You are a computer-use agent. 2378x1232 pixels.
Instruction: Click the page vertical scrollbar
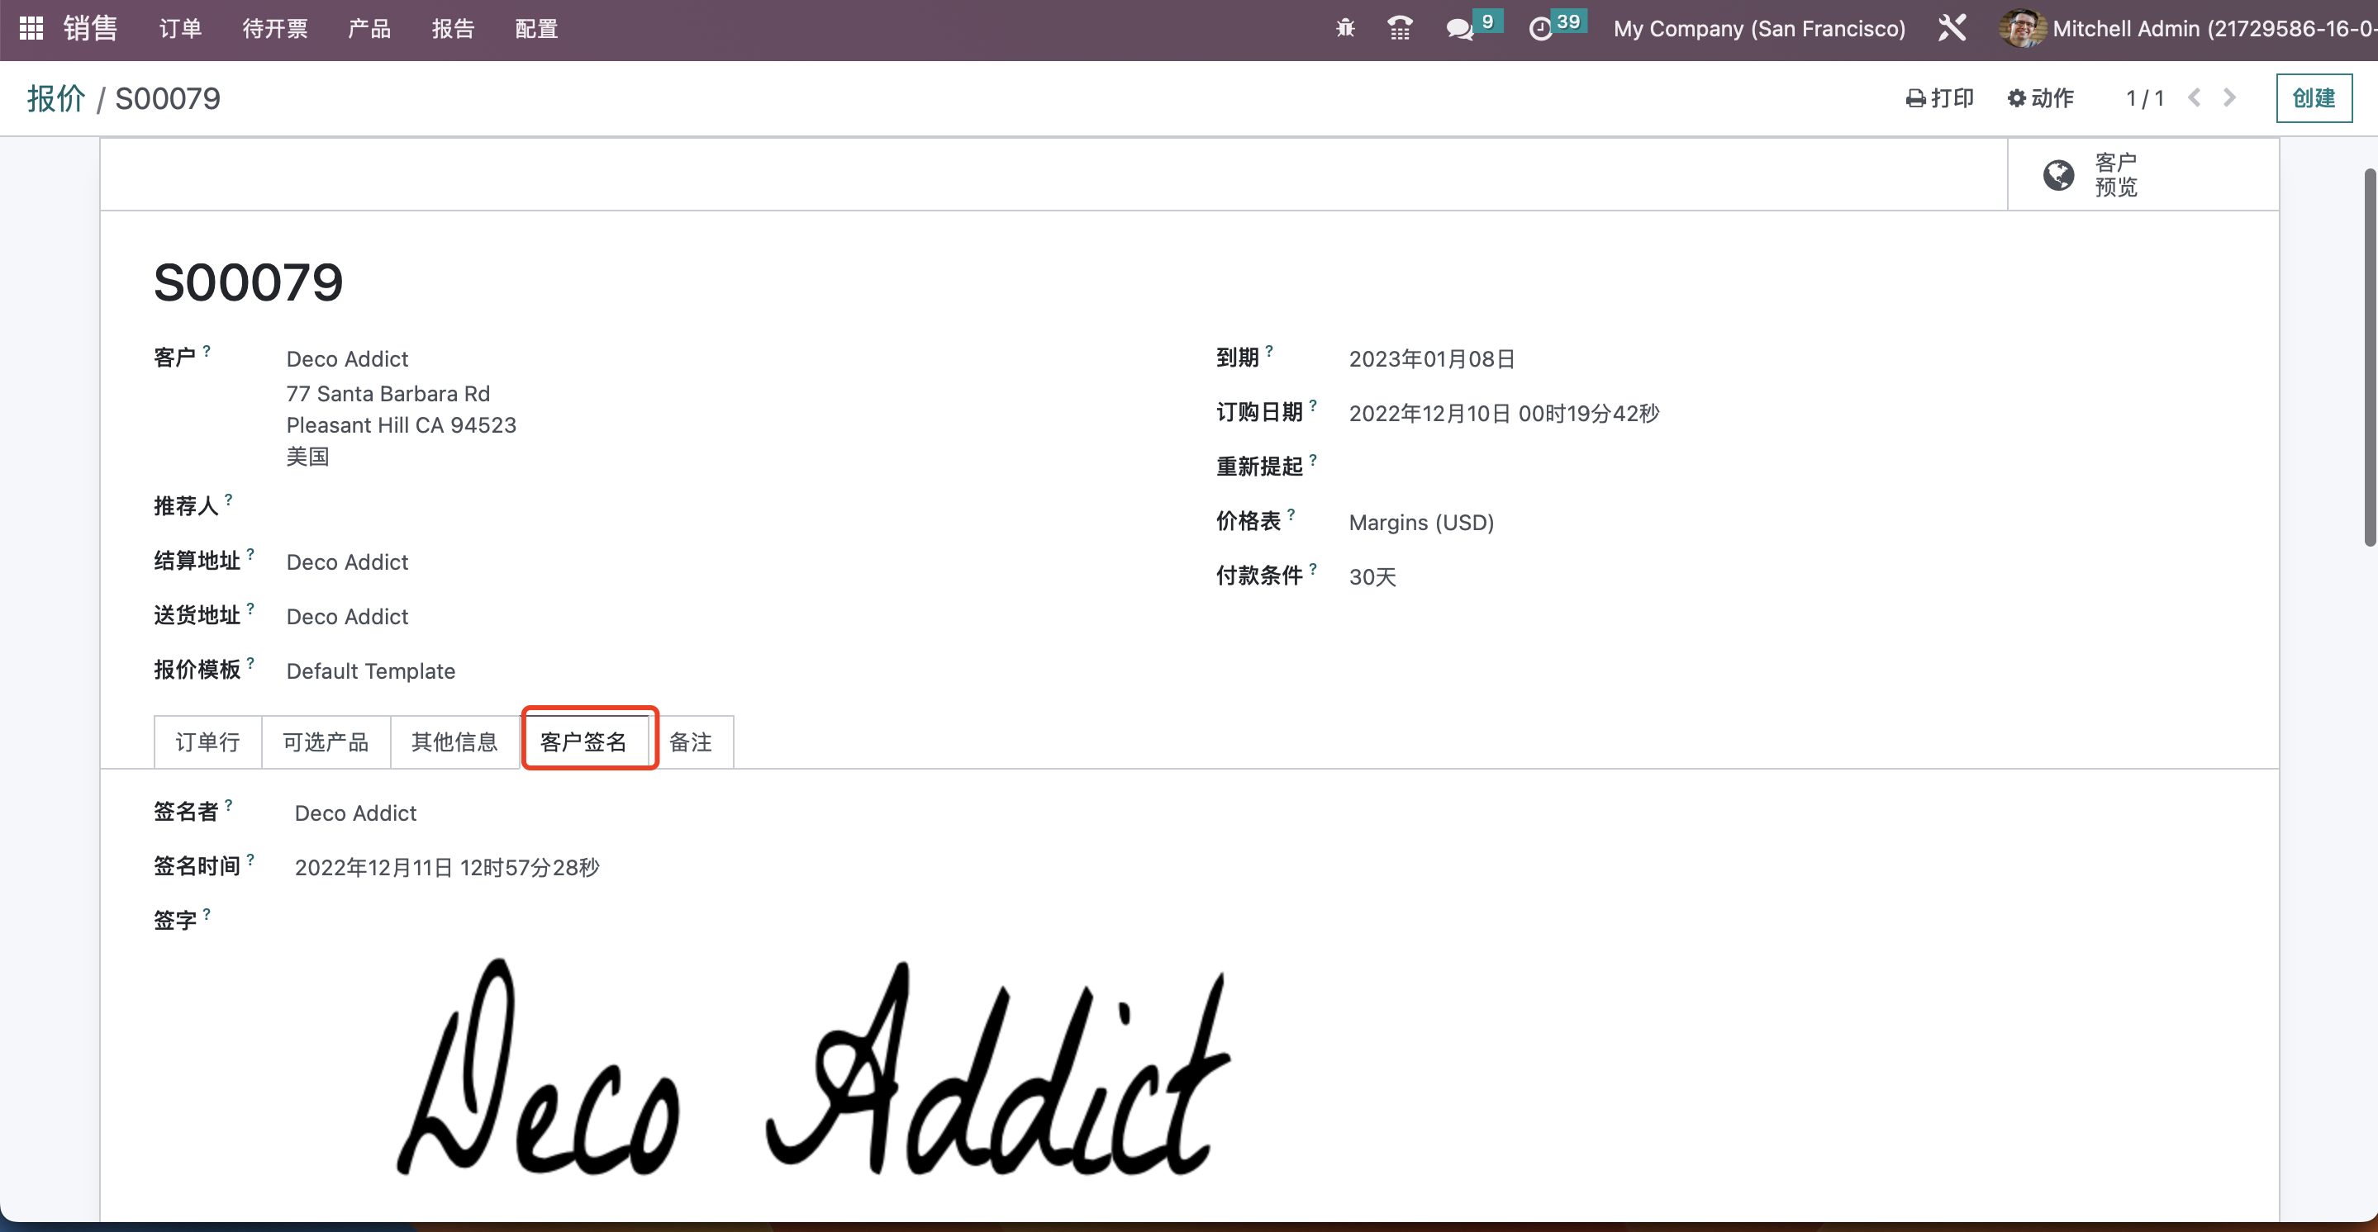[2370, 358]
